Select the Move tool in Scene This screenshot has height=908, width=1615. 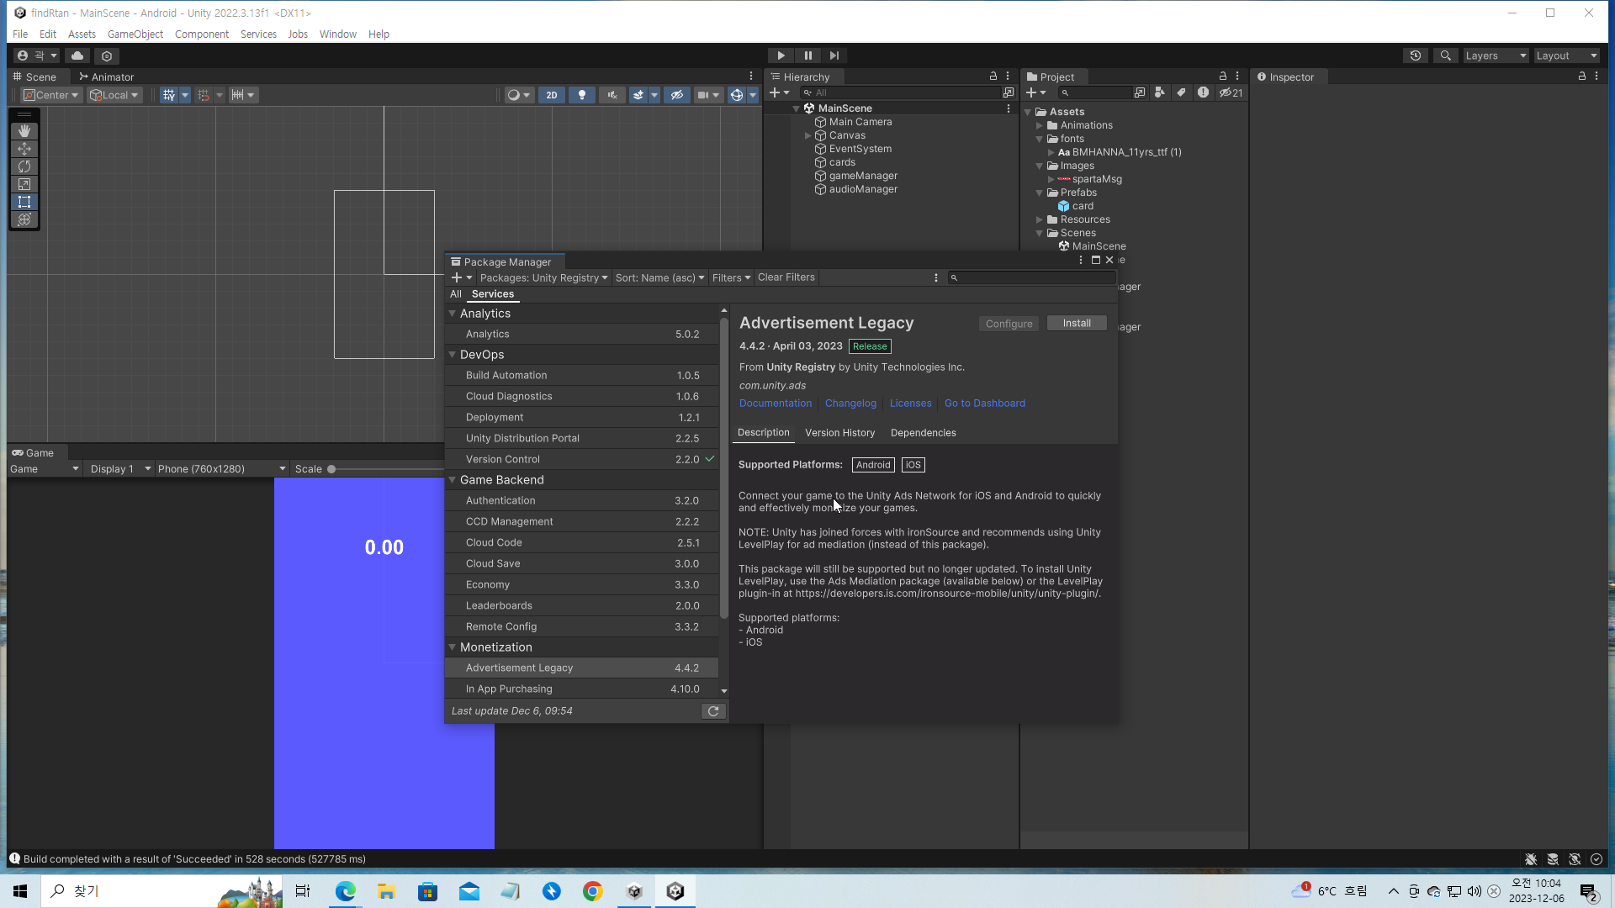click(x=24, y=149)
